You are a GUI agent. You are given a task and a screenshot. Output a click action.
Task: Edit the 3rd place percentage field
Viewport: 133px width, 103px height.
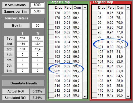pyautogui.click(x=38, y=49)
